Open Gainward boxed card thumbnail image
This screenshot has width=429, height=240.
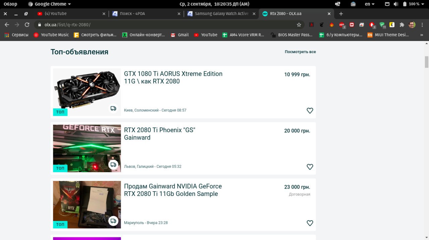point(87,205)
